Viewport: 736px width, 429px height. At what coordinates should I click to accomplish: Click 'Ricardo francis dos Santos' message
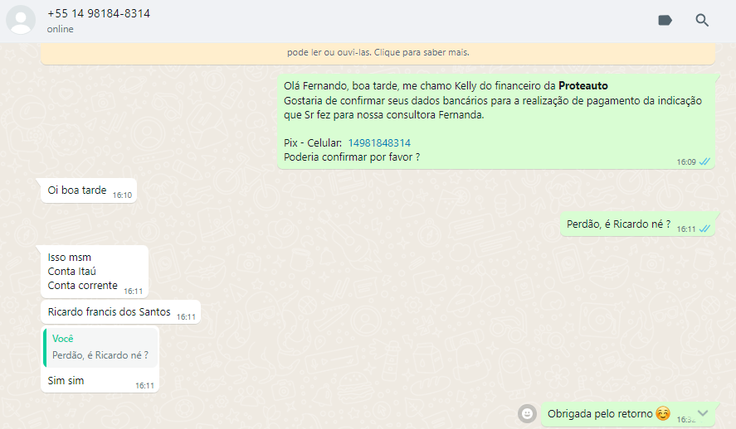click(109, 312)
